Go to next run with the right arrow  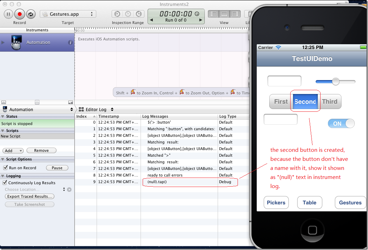[x=201, y=20]
